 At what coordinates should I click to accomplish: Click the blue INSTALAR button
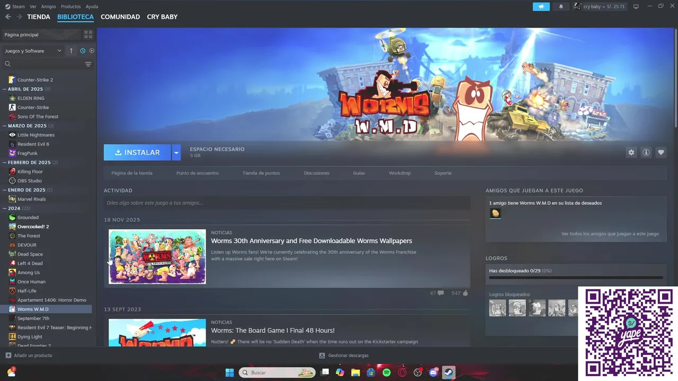(x=137, y=152)
